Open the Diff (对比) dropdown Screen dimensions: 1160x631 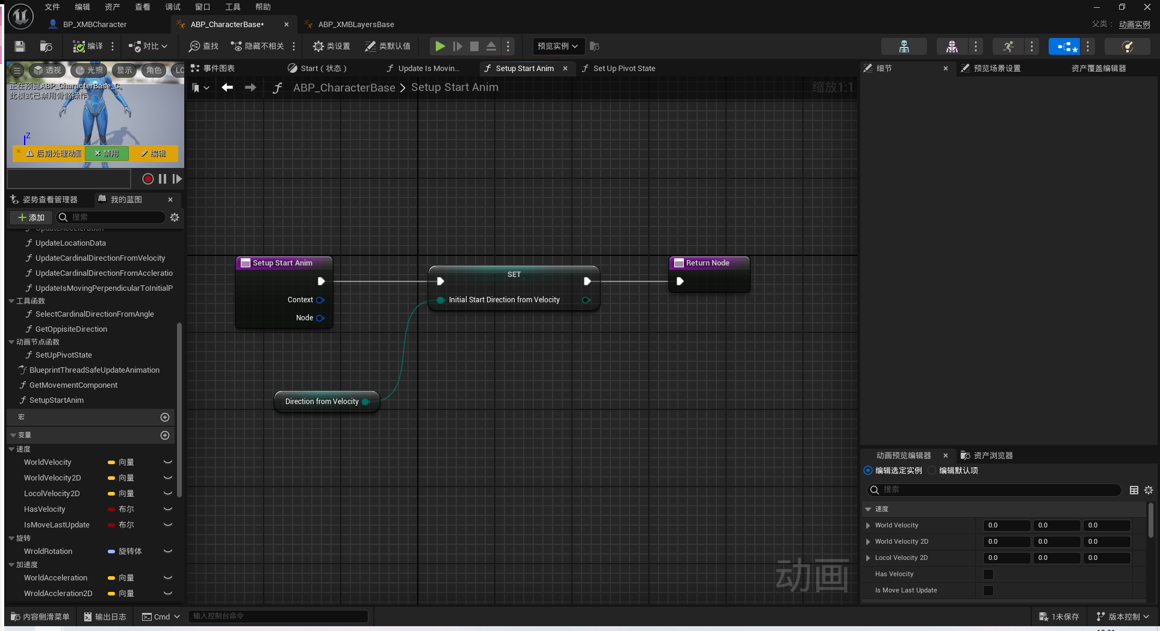point(147,46)
